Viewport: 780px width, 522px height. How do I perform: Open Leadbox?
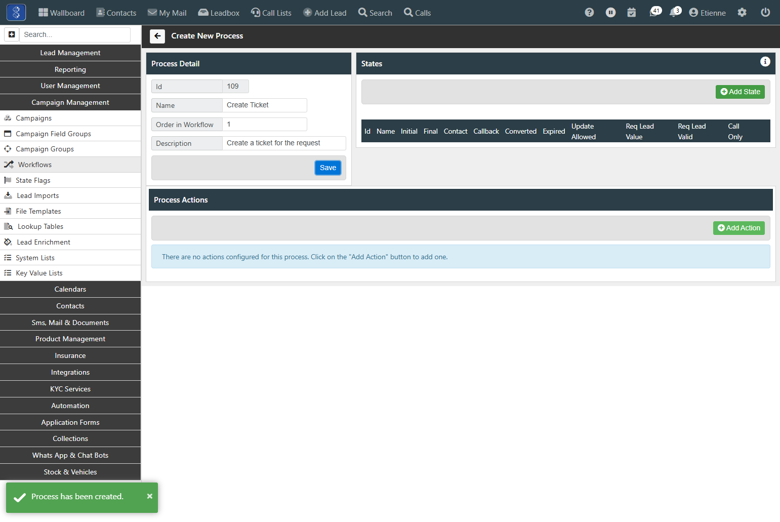click(x=219, y=13)
